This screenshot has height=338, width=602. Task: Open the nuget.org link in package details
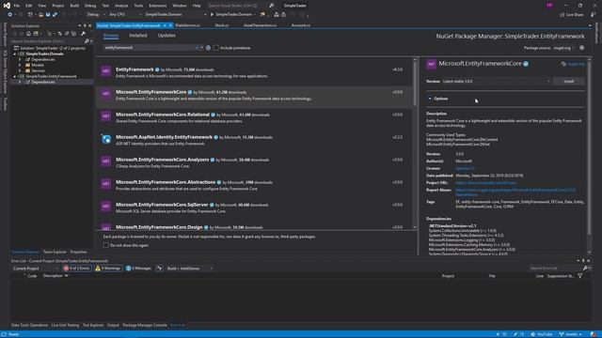576,64
